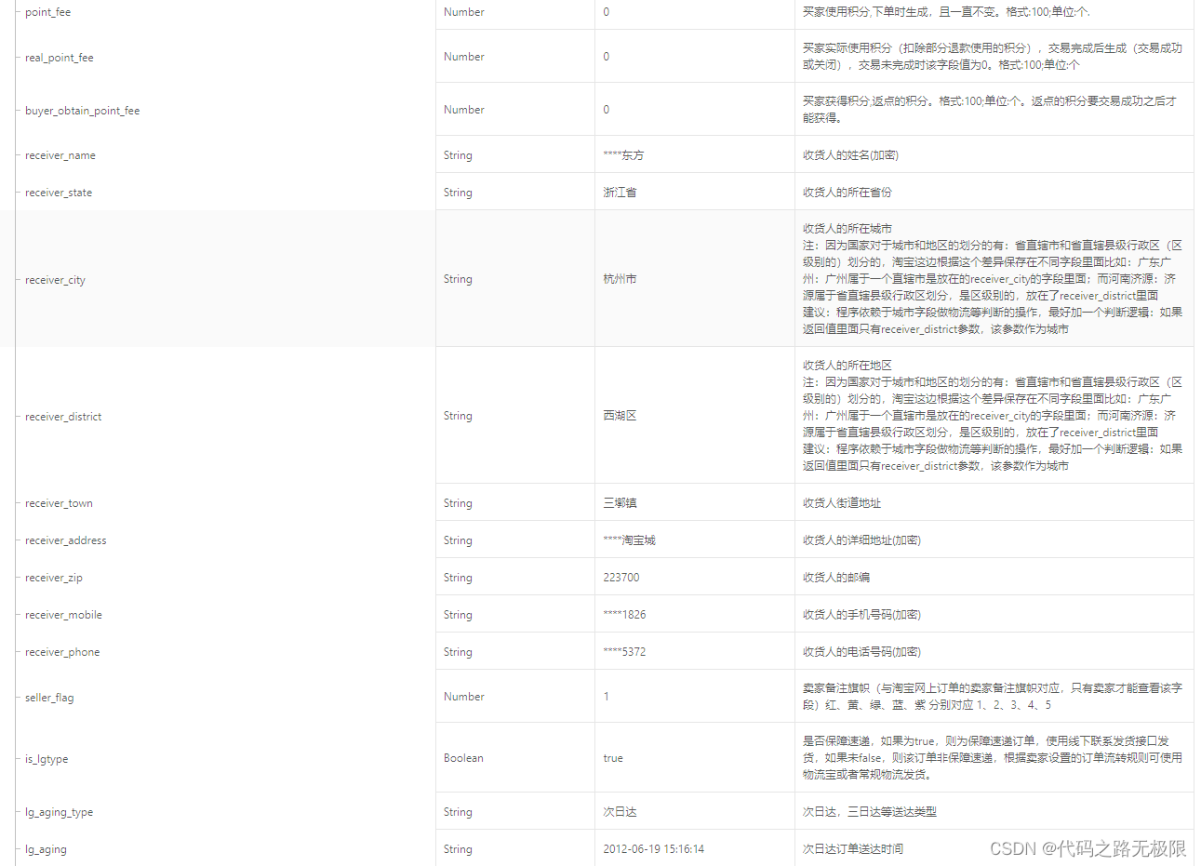Viewport: 1201px width, 866px height.
Task: Click the String type of receiver_zip
Action: 458,578
